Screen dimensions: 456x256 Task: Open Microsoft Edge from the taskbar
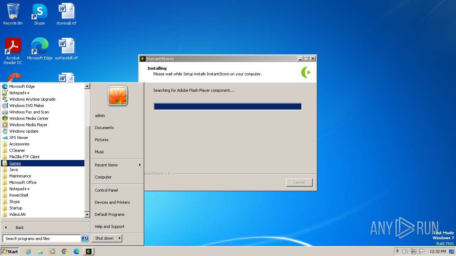point(77,251)
